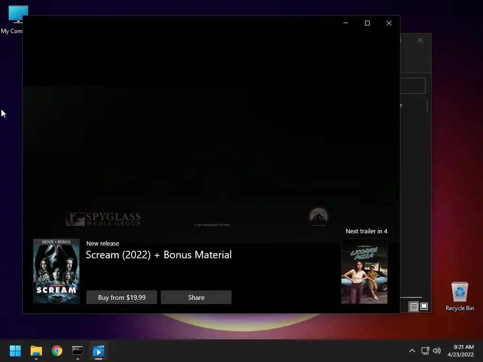Maximize the Movies & TV window
This screenshot has width=483, height=362.
[x=367, y=23]
